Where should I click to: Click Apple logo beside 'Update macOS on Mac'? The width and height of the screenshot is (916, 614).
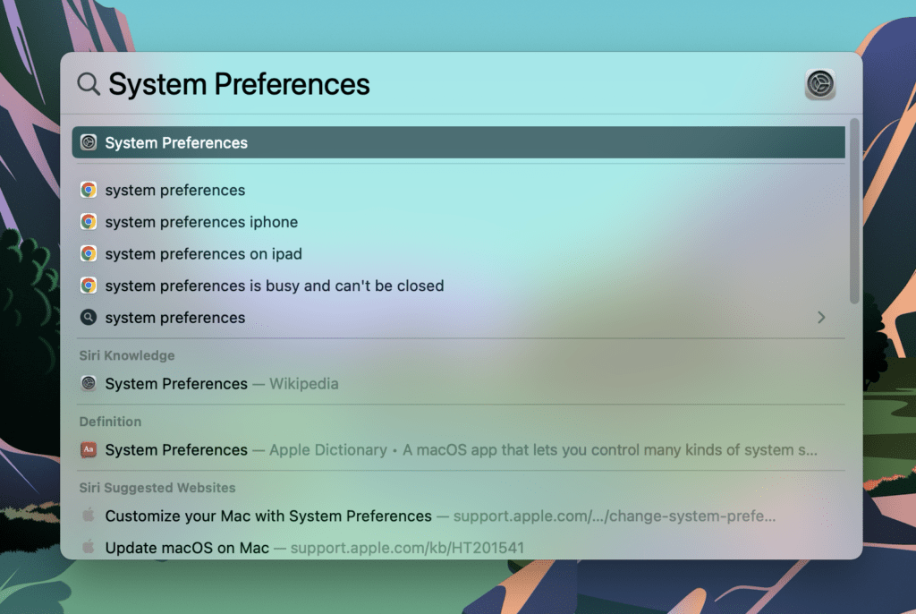click(x=89, y=547)
